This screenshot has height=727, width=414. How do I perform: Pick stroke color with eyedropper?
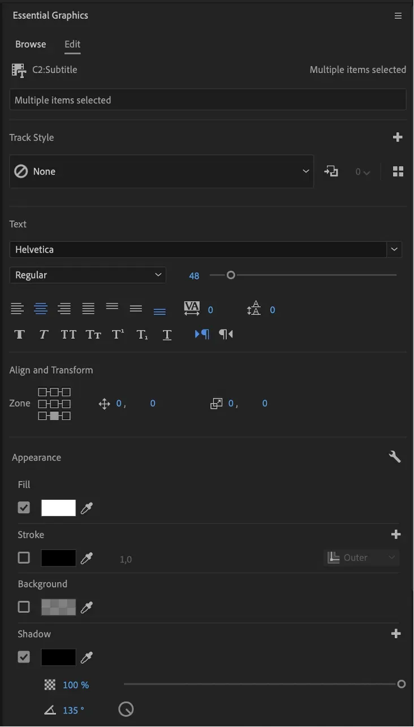pyautogui.click(x=87, y=559)
